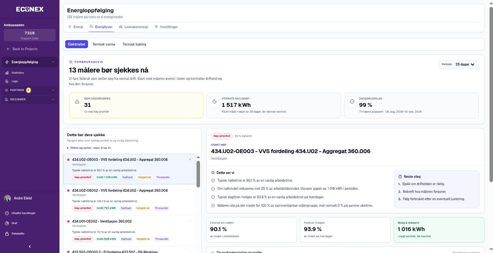The image size is (493, 253).
Task: Click the check icon on Datagrunnlag card
Action: [352, 101]
